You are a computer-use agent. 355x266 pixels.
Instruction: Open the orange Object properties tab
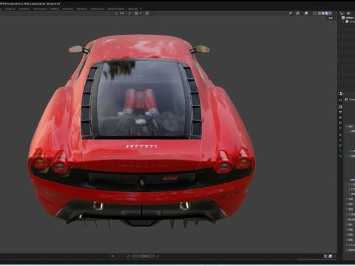pos(340,135)
